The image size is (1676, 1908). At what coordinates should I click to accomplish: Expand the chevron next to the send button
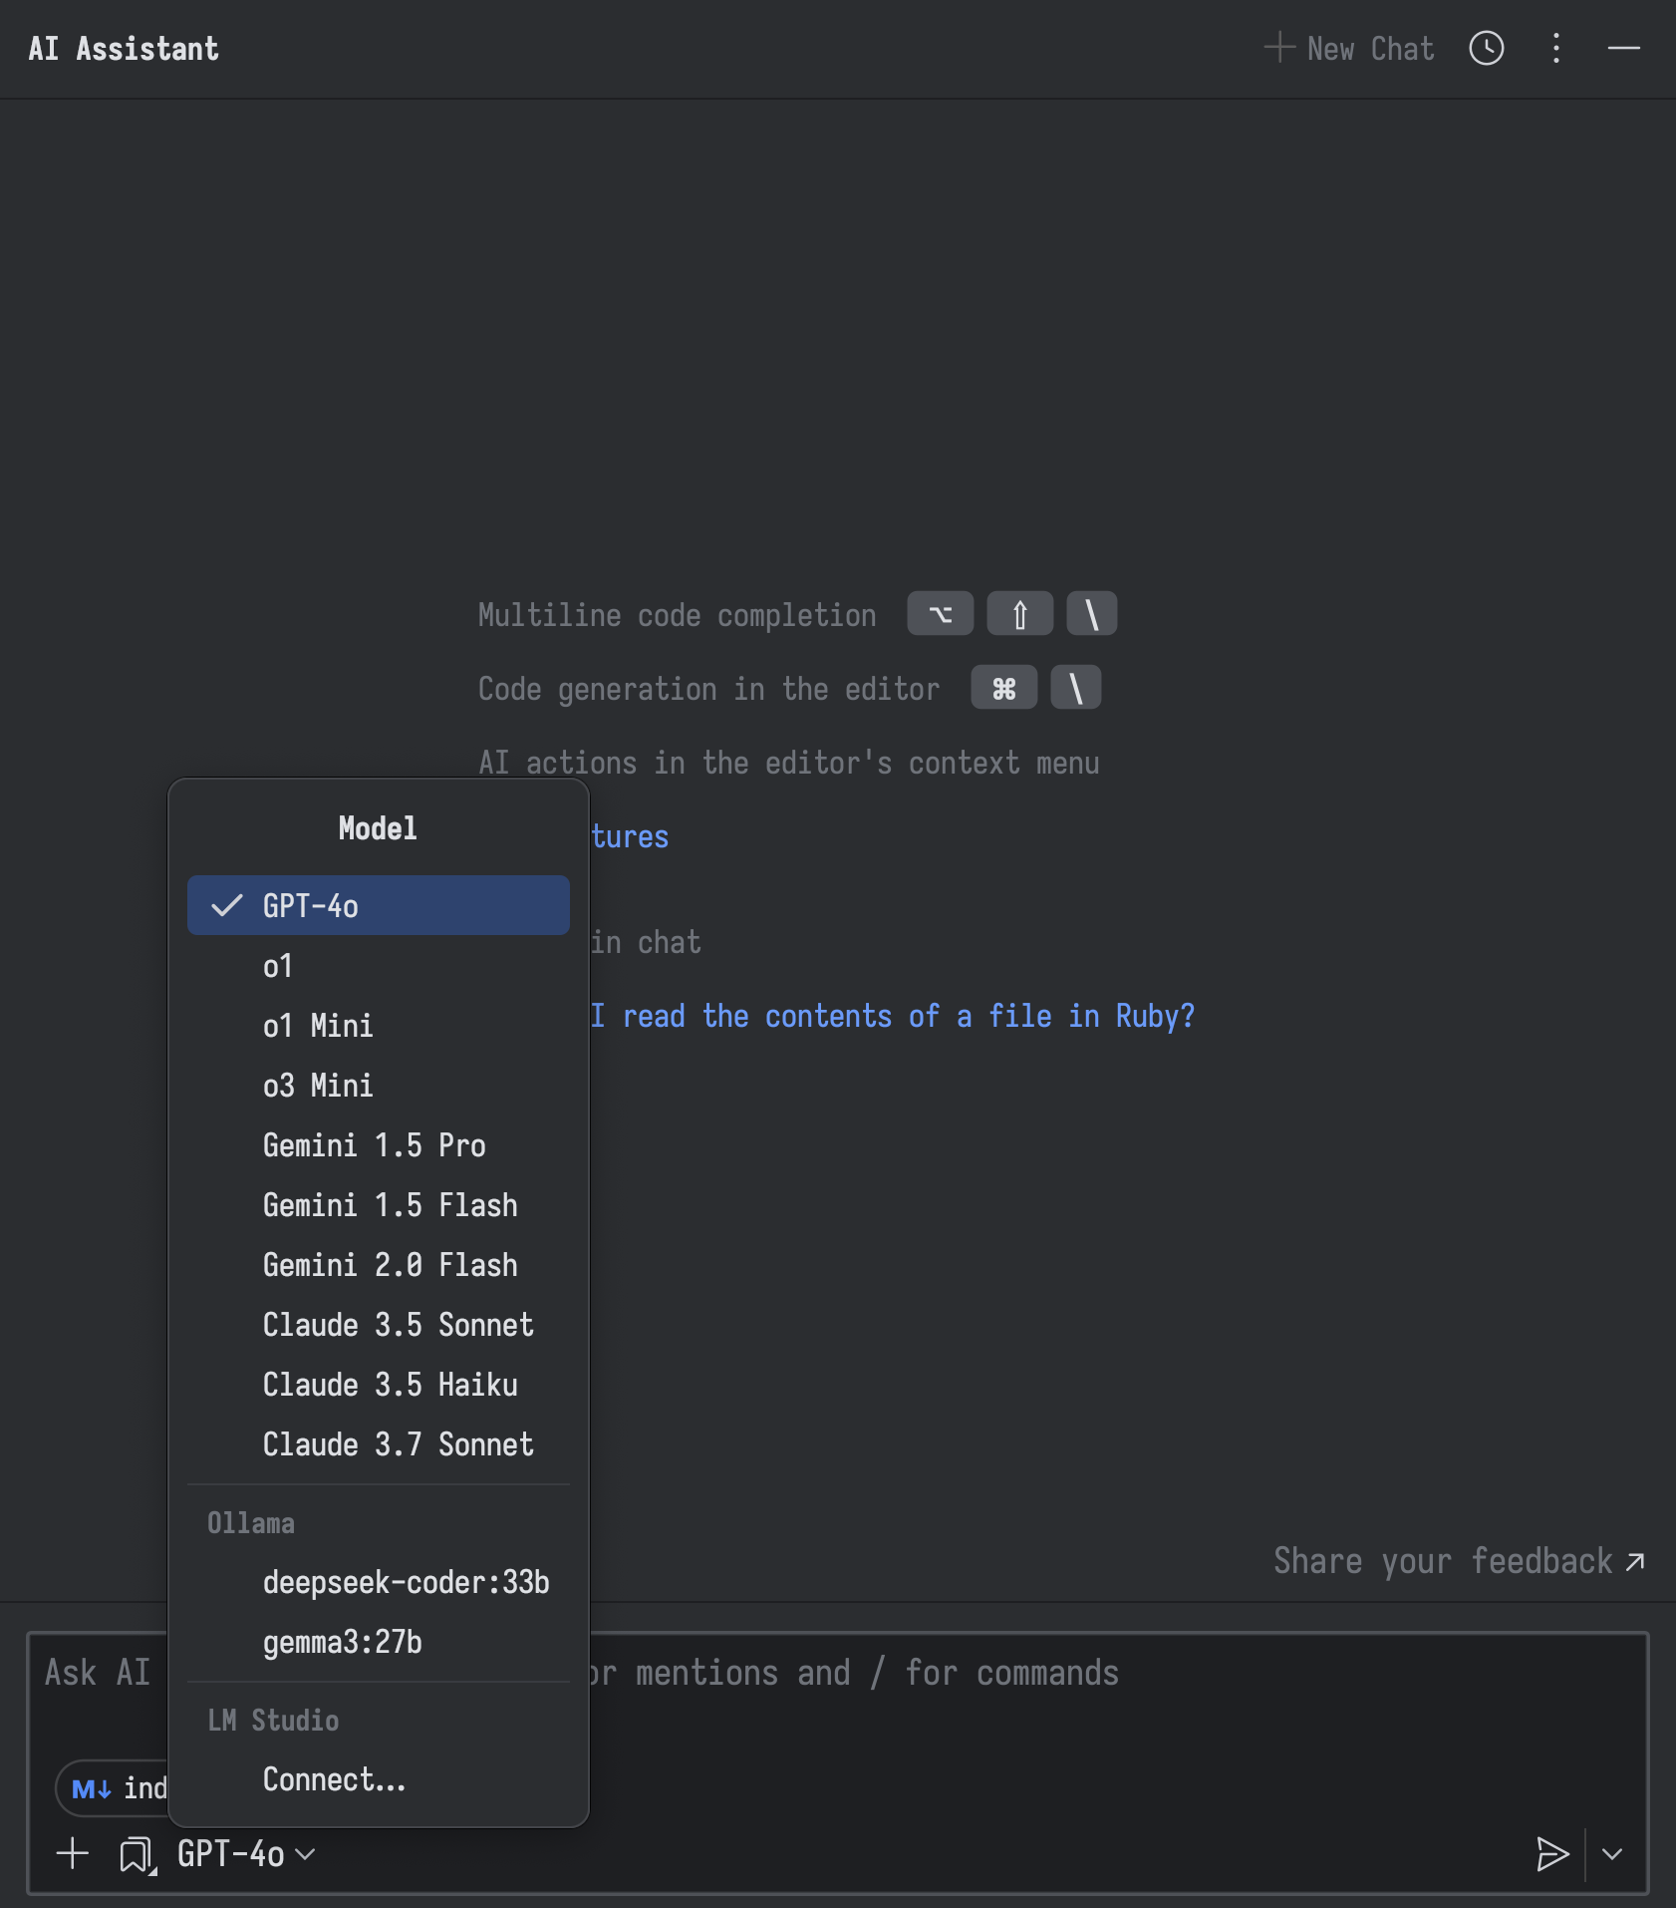1611,1854
